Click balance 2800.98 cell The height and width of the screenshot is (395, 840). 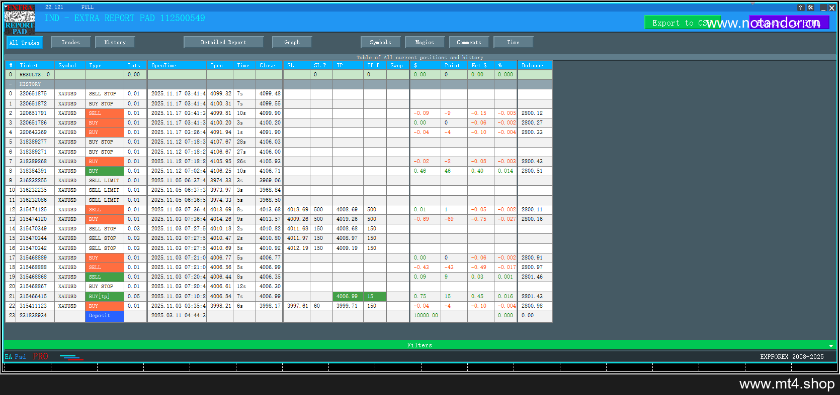535,306
